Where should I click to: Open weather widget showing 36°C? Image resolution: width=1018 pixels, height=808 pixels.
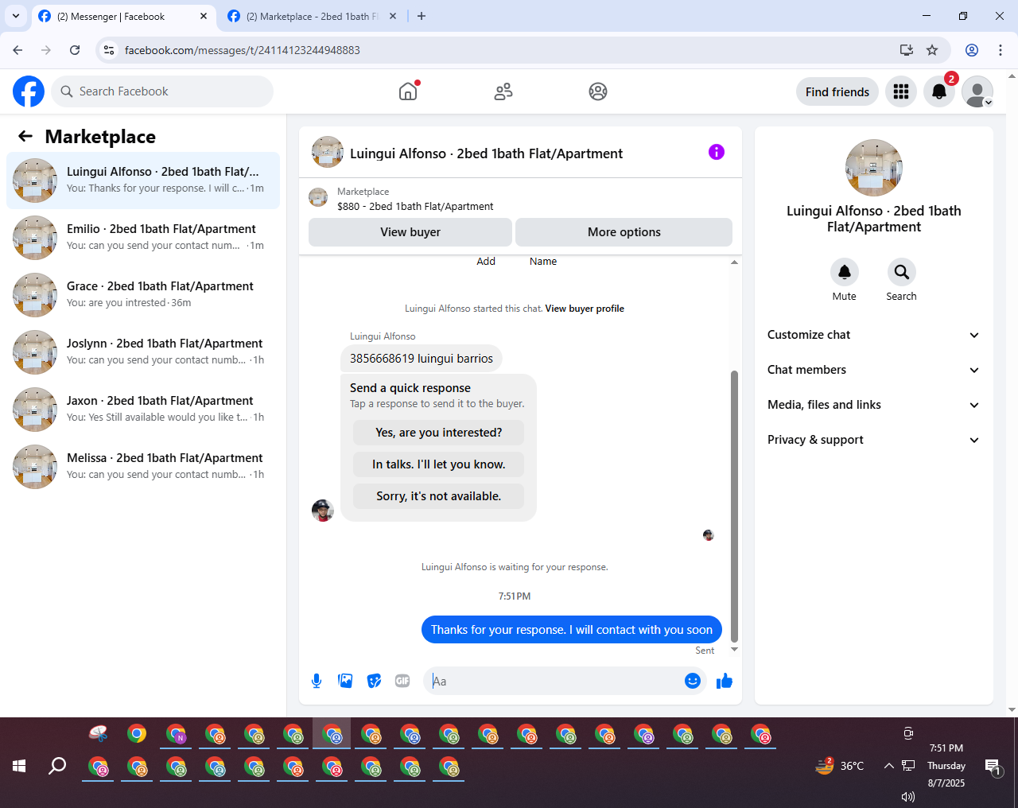840,766
